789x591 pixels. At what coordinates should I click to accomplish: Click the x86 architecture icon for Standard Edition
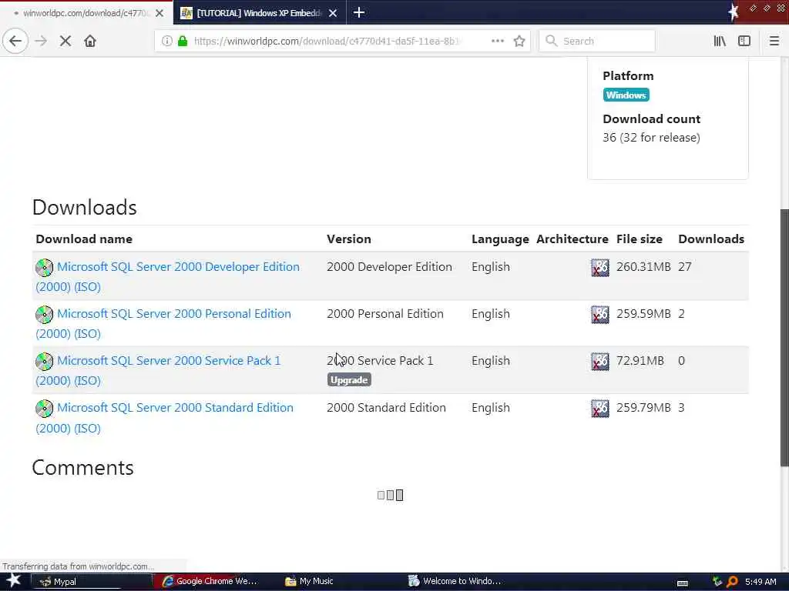tap(599, 409)
